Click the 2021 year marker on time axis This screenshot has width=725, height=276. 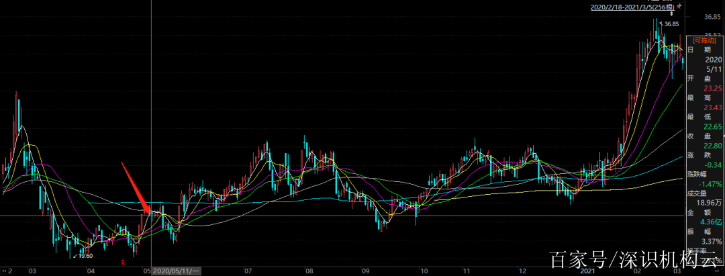[x=588, y=271]
